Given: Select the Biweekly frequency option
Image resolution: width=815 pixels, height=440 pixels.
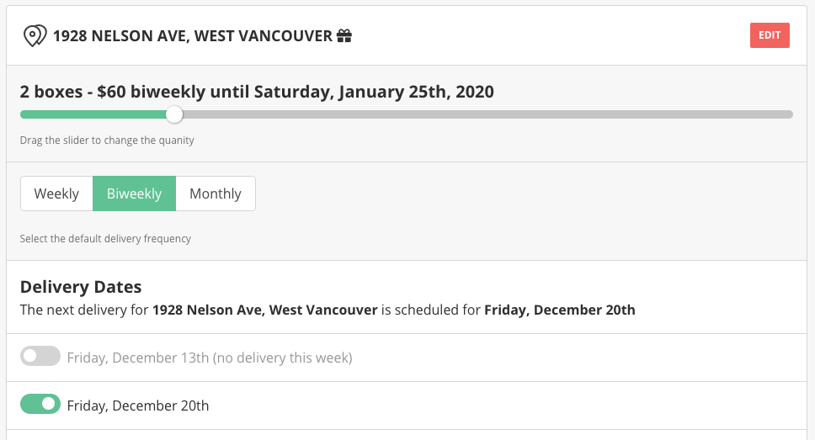Looking at the screenshot, I should coord(134,193).
